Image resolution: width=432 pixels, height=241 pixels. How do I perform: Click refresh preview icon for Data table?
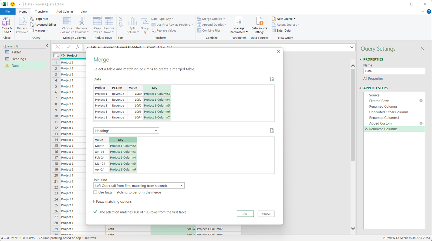click(272, 79)
